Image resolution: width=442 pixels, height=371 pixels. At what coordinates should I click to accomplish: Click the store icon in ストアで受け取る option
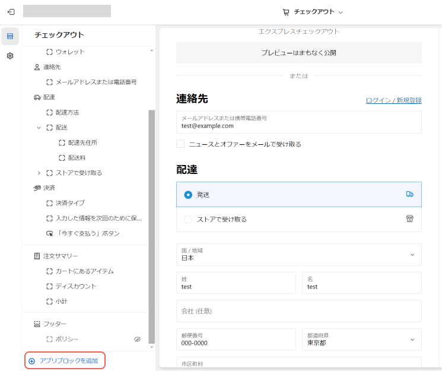coord(409,218)
